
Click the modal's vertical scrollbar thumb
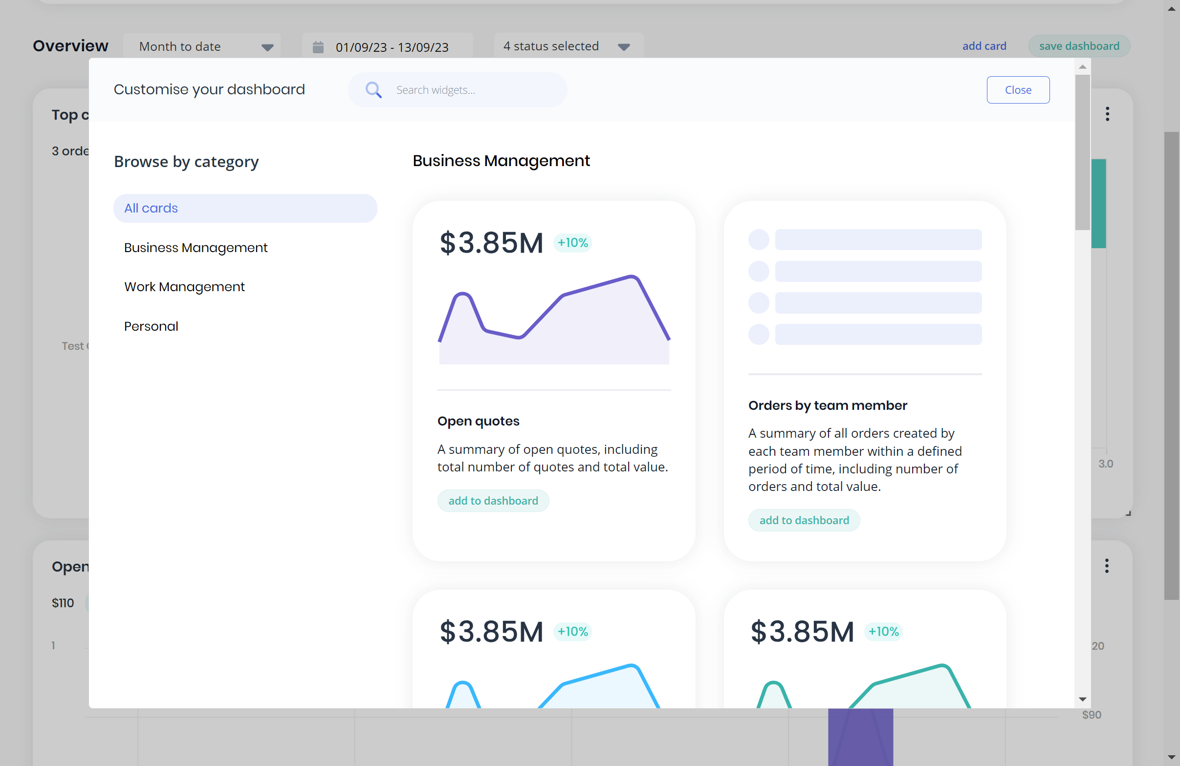pyautogui.click(x=1083, y=151)
